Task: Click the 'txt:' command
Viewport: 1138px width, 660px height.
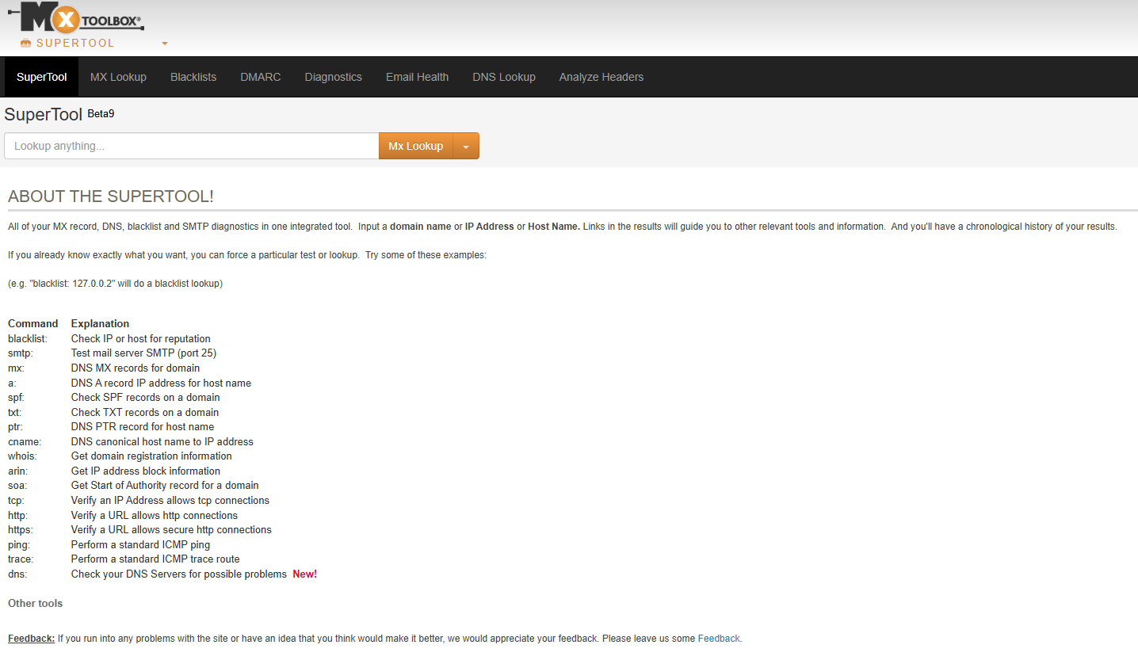Action: pyautogui.click(x=15, y=412)
